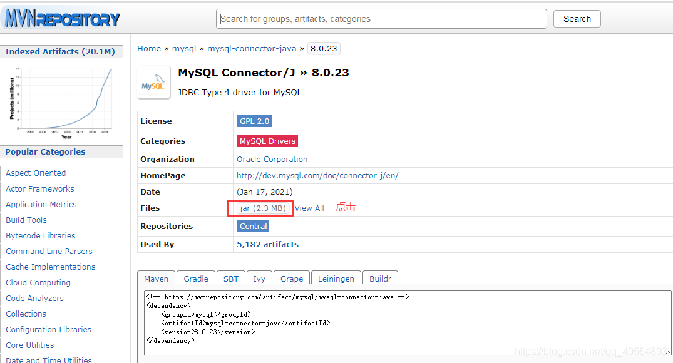Click the MySQL Drivers category tag
The image size is (673, 363).
(x=267, y=141)
